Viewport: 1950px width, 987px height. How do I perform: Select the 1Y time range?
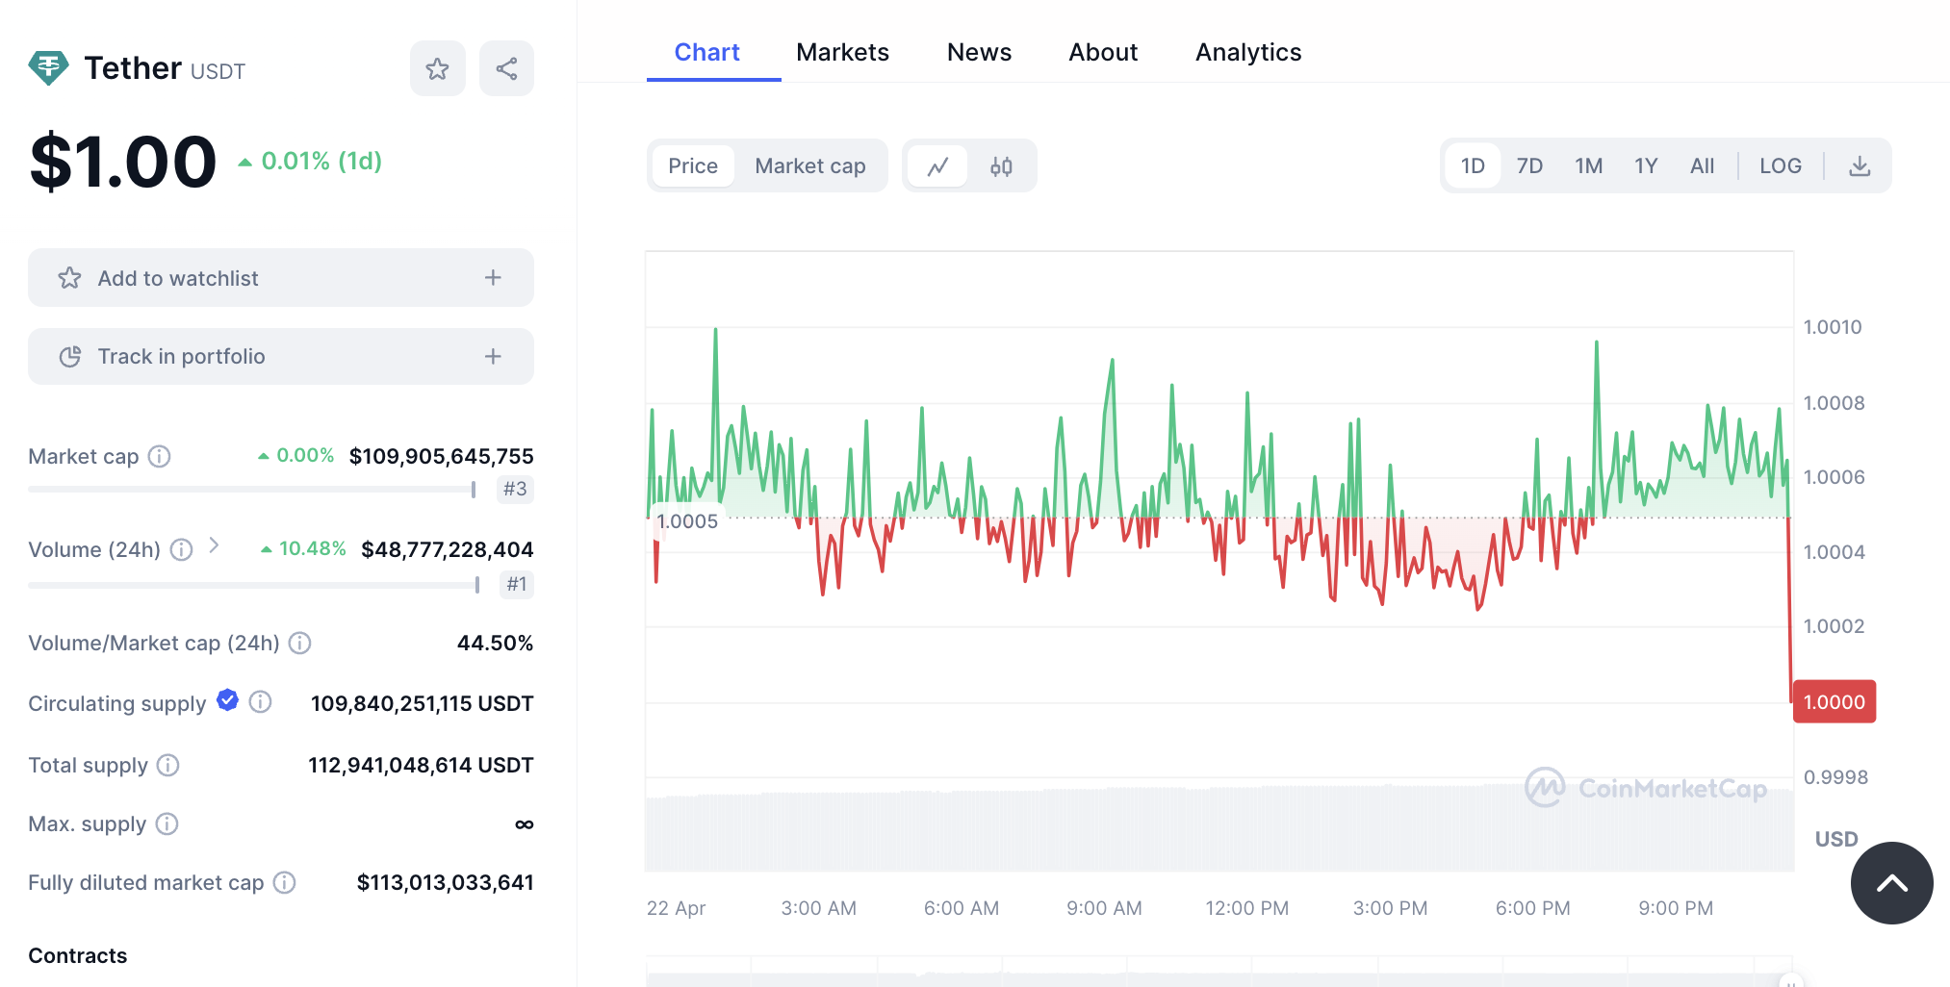1646,166
